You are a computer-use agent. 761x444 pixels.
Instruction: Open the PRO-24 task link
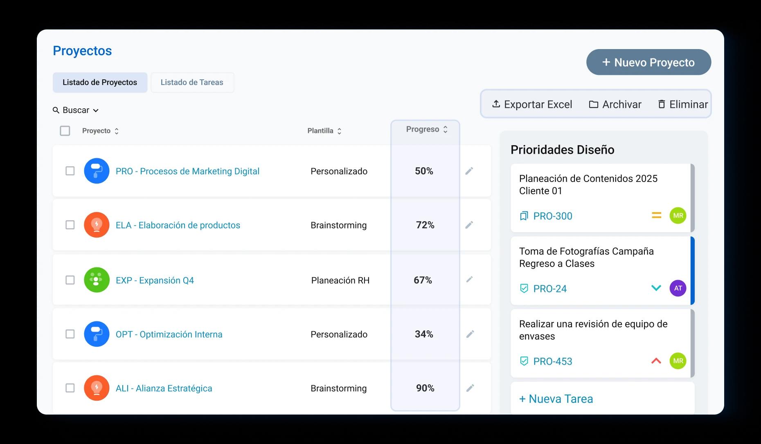click(549, 289)
